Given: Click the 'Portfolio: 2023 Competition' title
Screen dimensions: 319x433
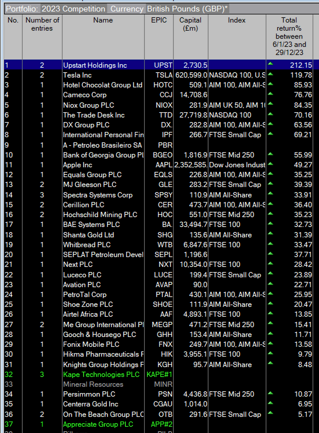Looking at the screenshot, I should tap(55, 9).
